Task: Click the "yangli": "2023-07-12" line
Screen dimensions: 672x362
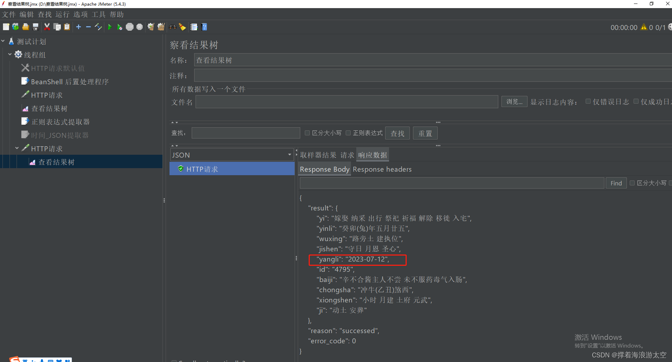Action: [353, 259]
